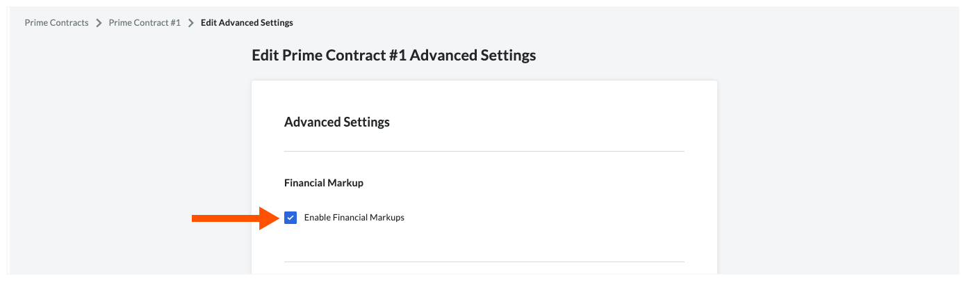
Task: Click the divider line under the Advanced Settings heading
Action: pyautogui.click(x=484, y=151)
